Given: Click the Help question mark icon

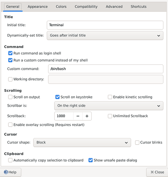Looking at the screenshot, I should pos(6,172).
